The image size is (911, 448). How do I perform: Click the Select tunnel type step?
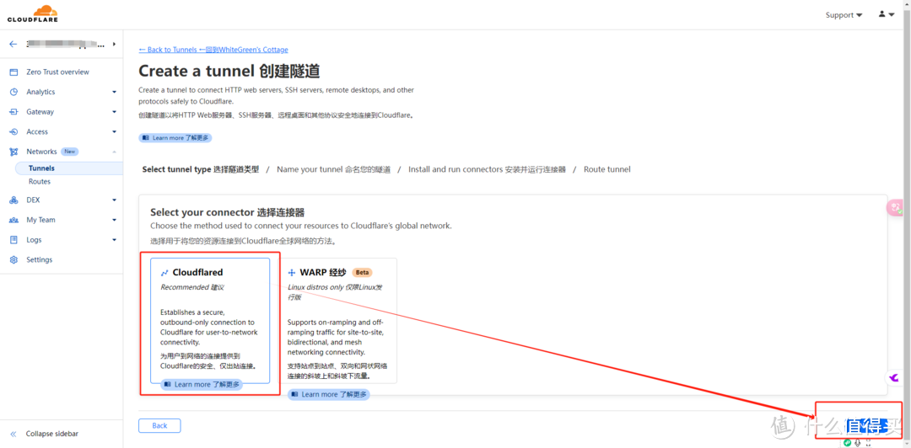(201, 169)
